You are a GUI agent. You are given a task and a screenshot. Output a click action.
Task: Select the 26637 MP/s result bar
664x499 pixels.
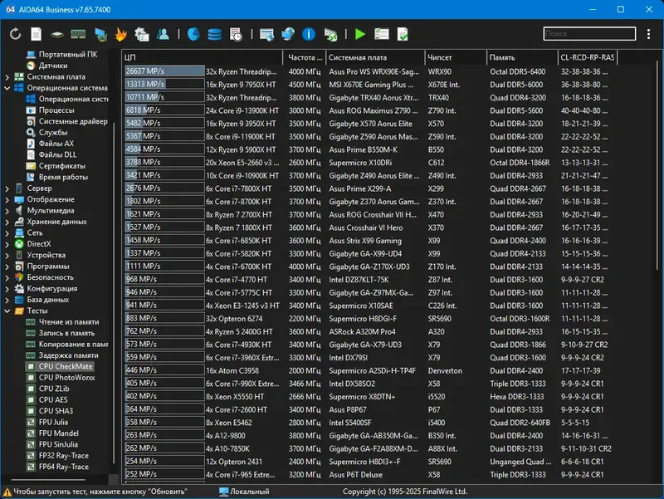coord(164,71)
